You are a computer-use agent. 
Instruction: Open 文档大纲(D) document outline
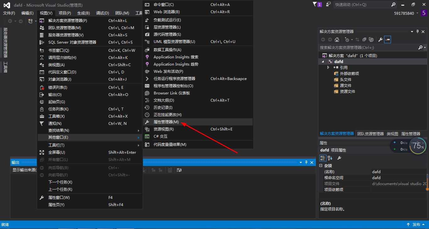coord(198,100)
